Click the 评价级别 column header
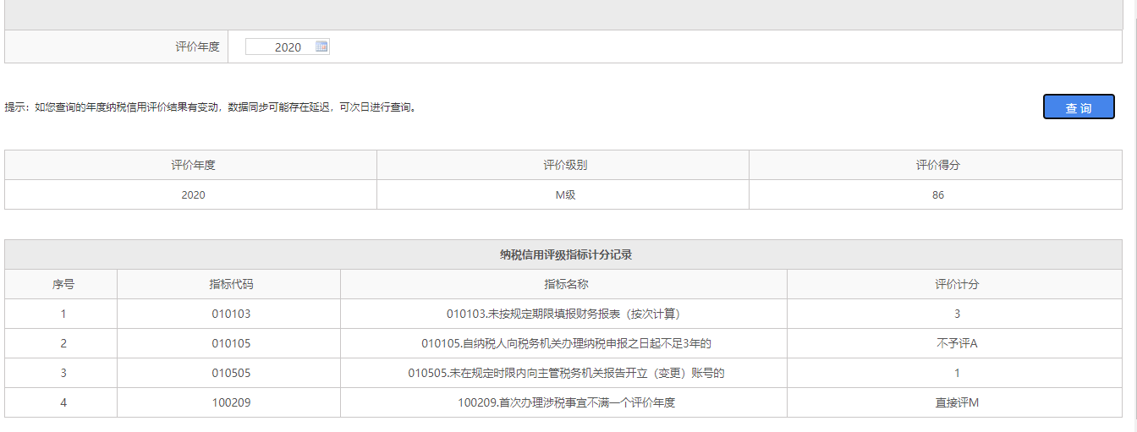Viewport: 1137px width, 432px height. pyautogui.click(x=564, y=165)
